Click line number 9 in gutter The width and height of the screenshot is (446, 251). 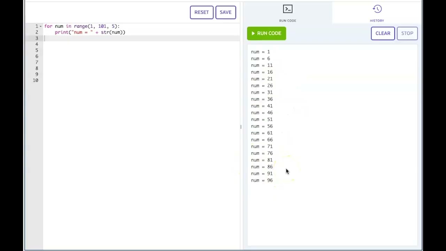[x=37, y=74]
